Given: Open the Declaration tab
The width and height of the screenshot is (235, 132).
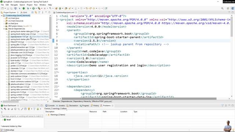Looking at the screenshot, I should point(72,106).
